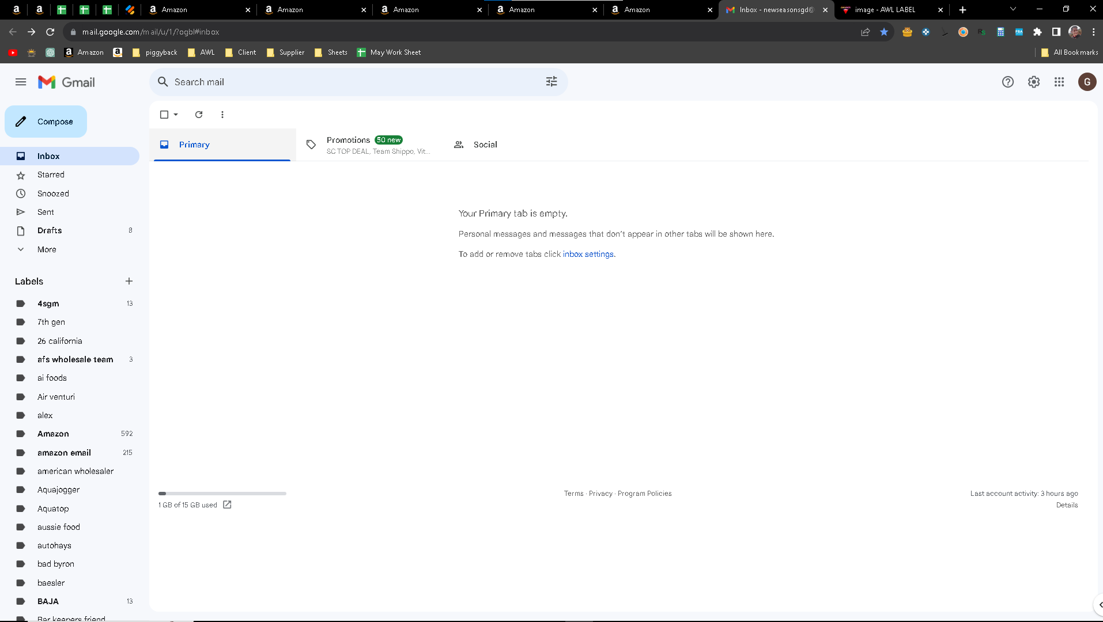Open Chrome extensions puzzle icon
This screenshot has height=622, width=1103.
click(x=1037, y=32)
